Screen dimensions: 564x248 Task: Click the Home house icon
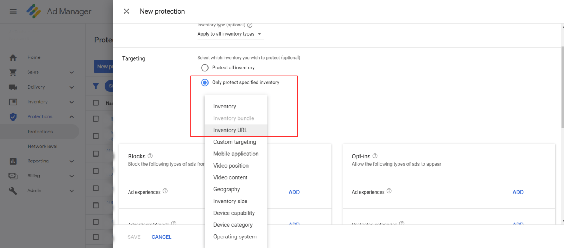coord(13,58)
